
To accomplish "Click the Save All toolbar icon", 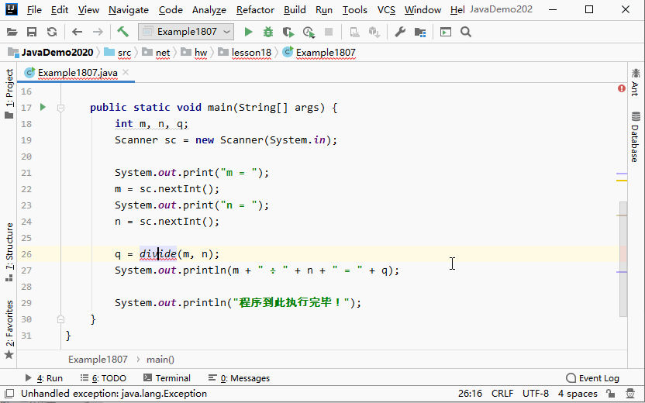I will (x=32, y=32).
